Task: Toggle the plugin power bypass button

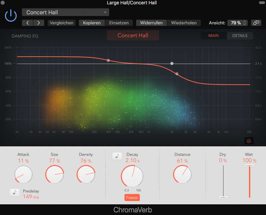Action: pos(11,15)
